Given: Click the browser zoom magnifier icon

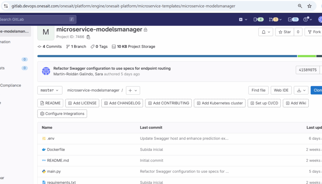Looking at the screenshot, I should click(300, 6).
